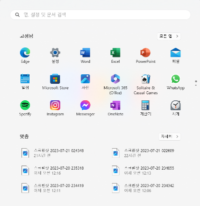Launch Excel from pinned apps
This screenshot has width=200, height=206.
(115, 56)
